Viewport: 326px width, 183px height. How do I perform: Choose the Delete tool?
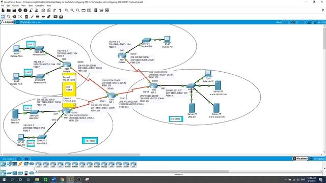pos(14,16)
